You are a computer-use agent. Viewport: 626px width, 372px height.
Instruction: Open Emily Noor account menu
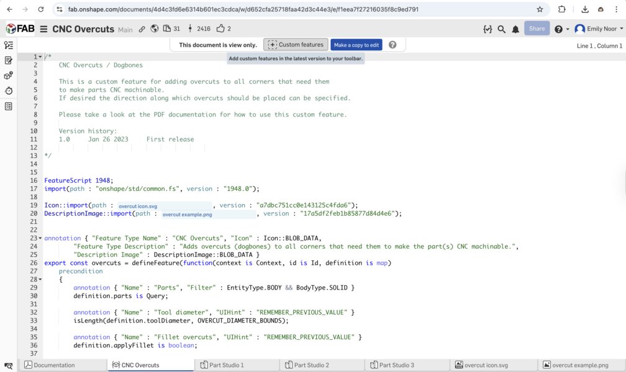click(x=599, y=29)
